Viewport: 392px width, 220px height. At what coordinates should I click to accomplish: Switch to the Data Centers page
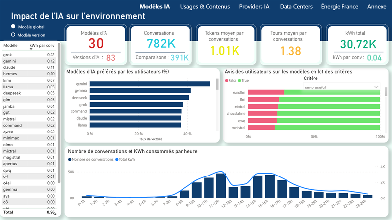coord(295,7)
